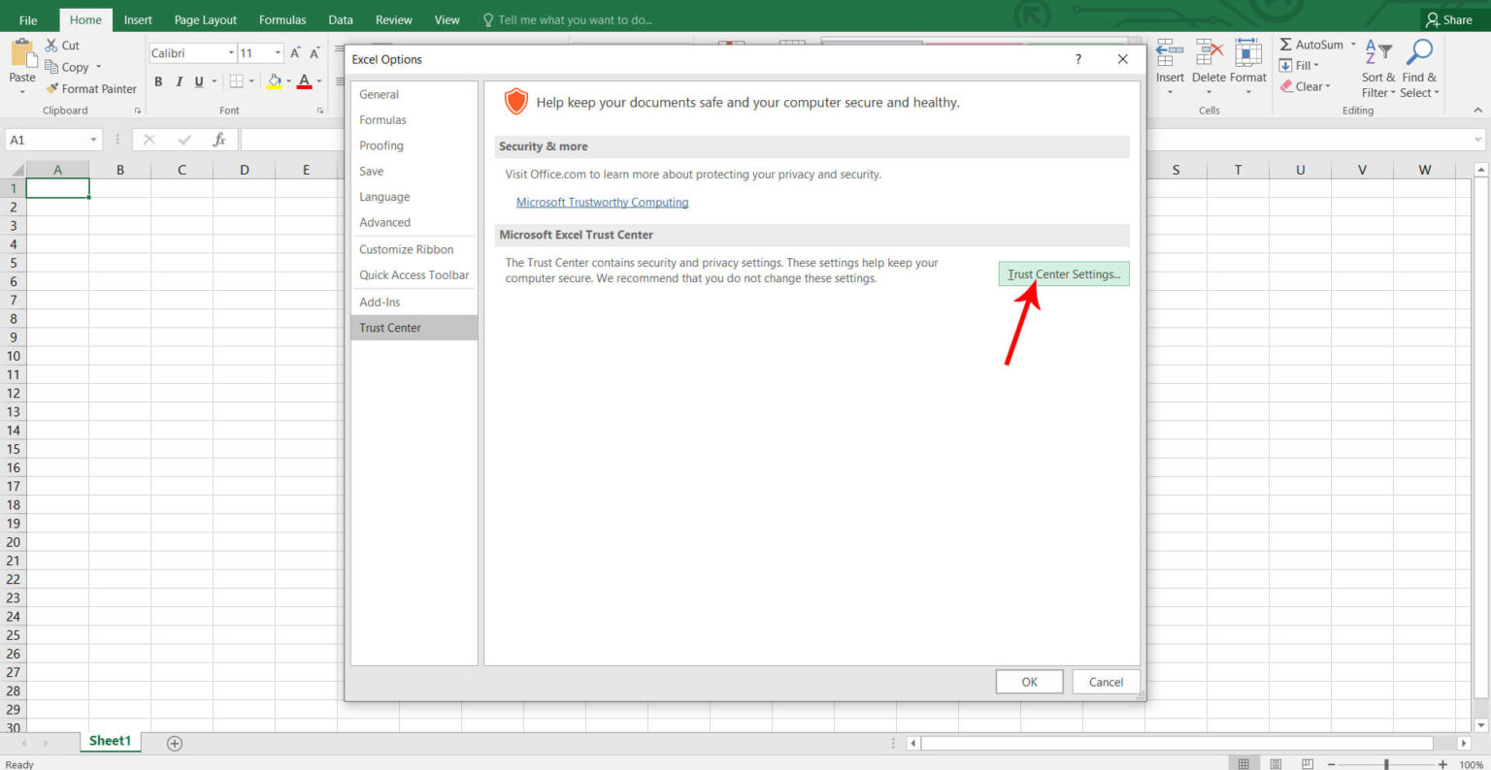
Task: Open the File tab
Action: (x=28, y=19)
